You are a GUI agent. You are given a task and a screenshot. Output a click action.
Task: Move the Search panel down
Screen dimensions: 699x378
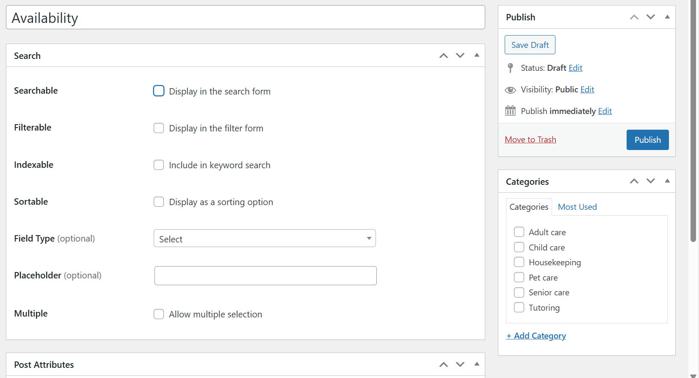tap(460, 56)
